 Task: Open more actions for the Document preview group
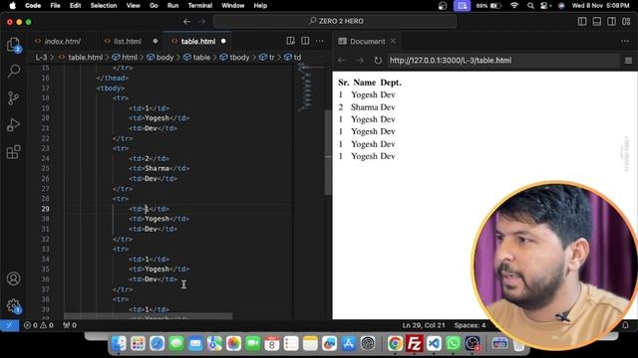click(625, 41)
